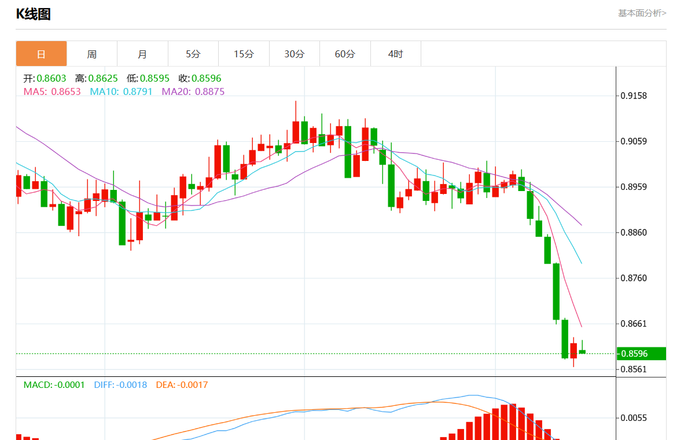The image size is (684, 440).
Task: Click the DIFF -0.0018 label
Action: click(120, 384)
